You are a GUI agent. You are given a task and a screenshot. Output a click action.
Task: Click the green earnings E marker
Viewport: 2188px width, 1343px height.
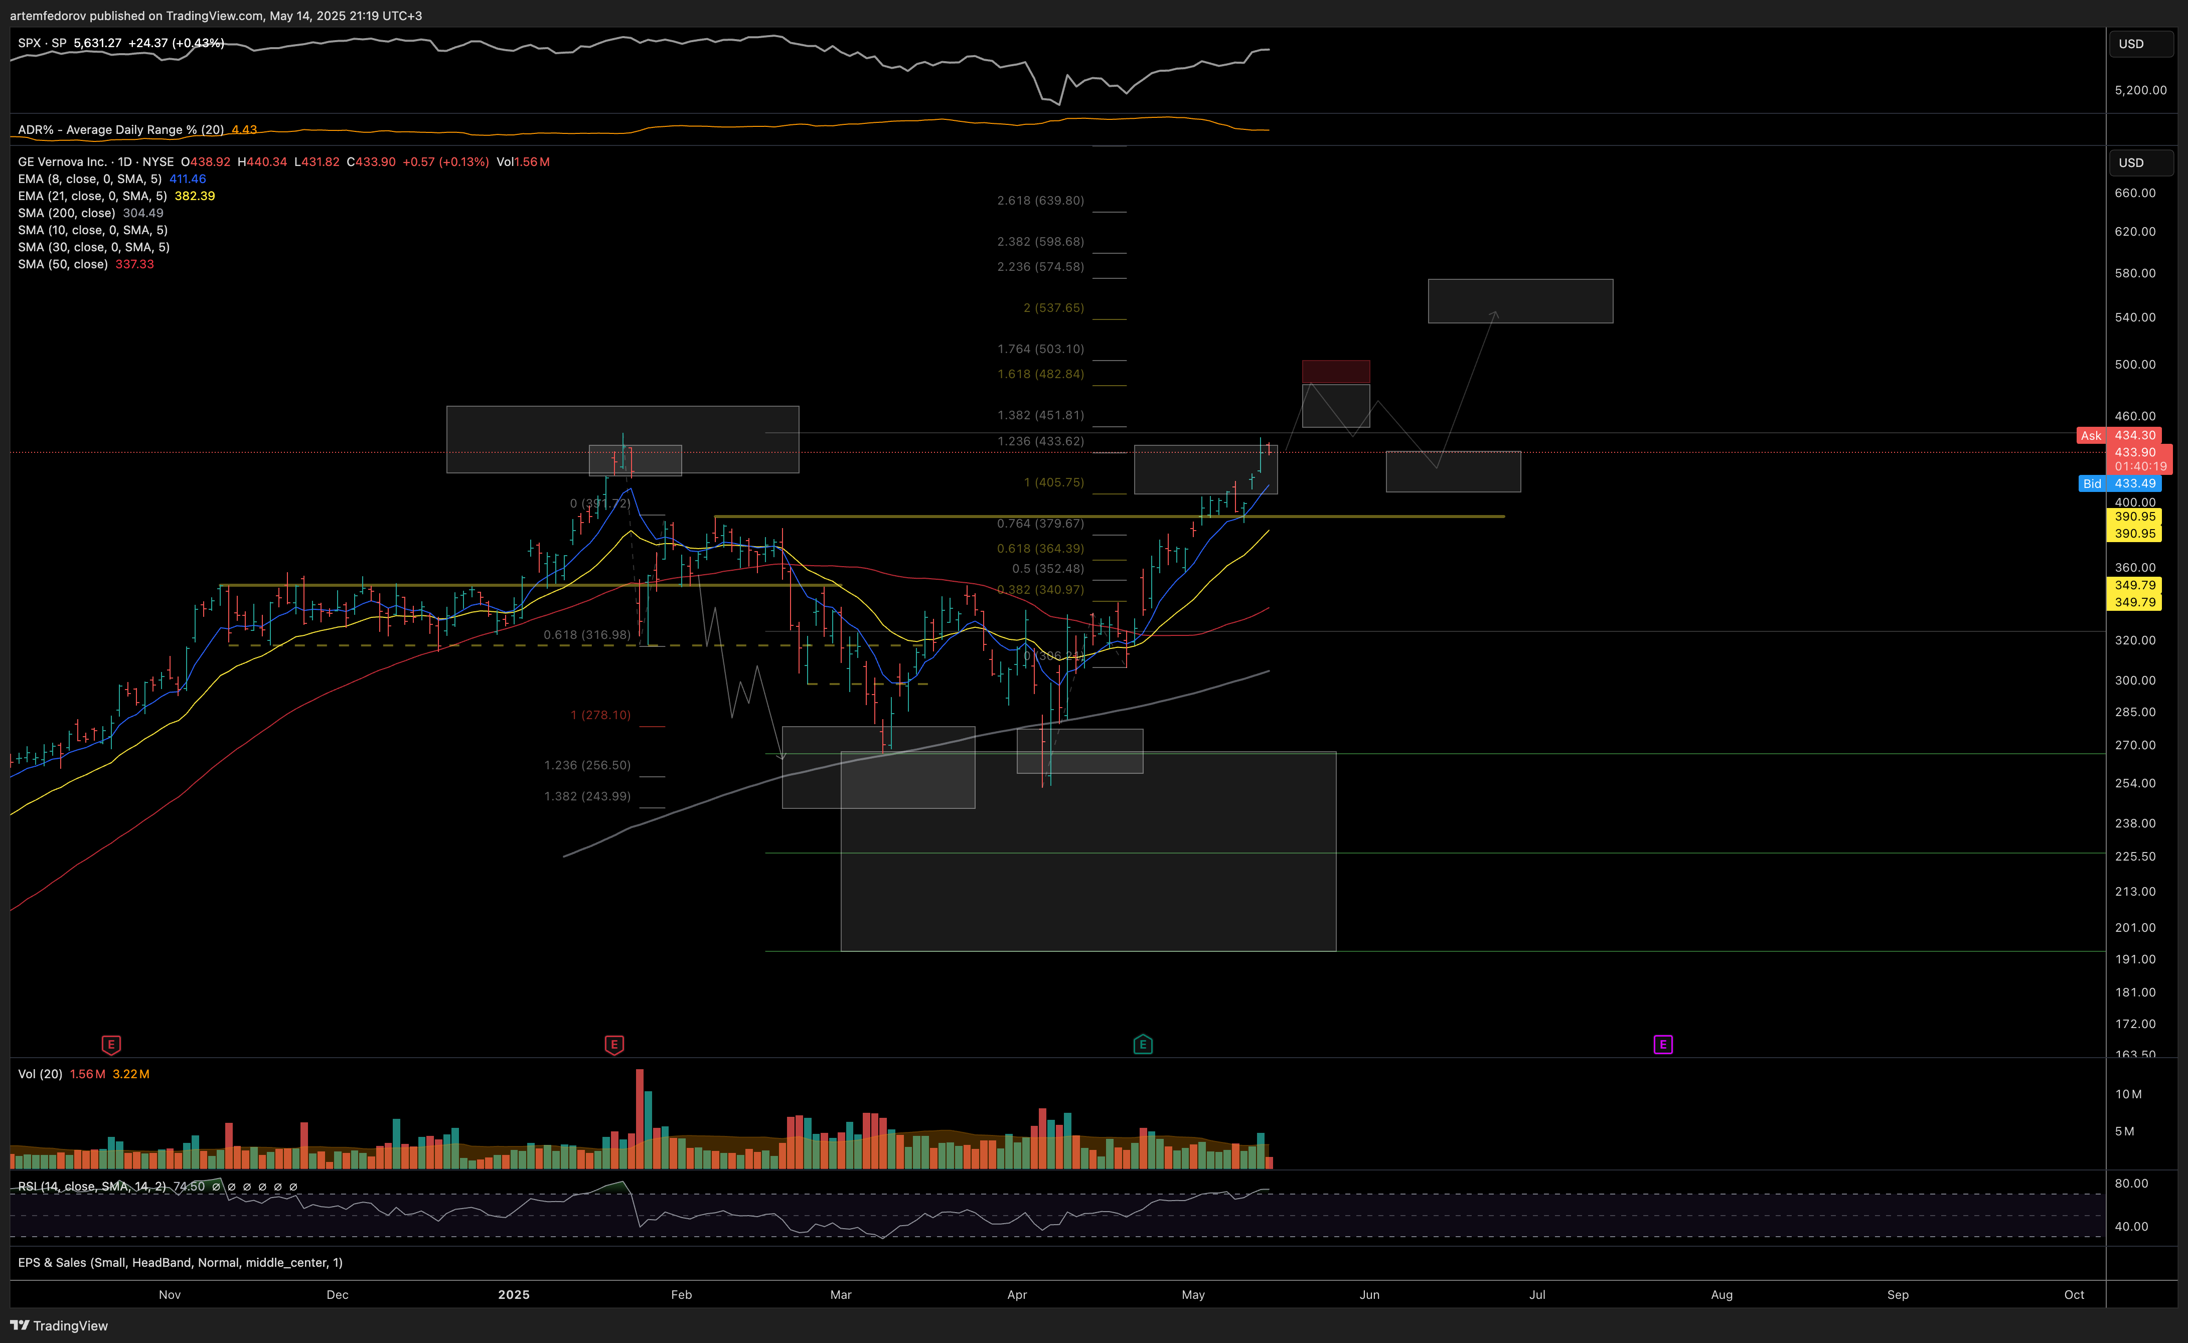click(1143, 1045)
